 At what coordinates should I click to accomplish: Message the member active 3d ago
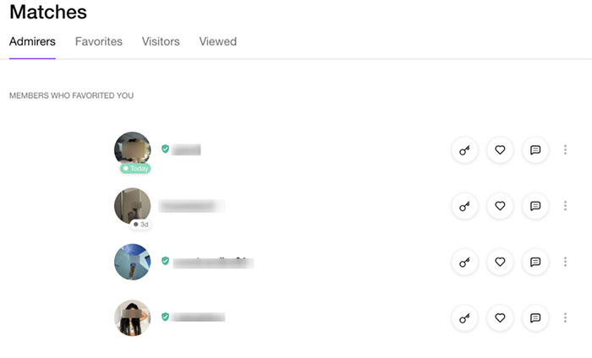click(x=535, y=206)
